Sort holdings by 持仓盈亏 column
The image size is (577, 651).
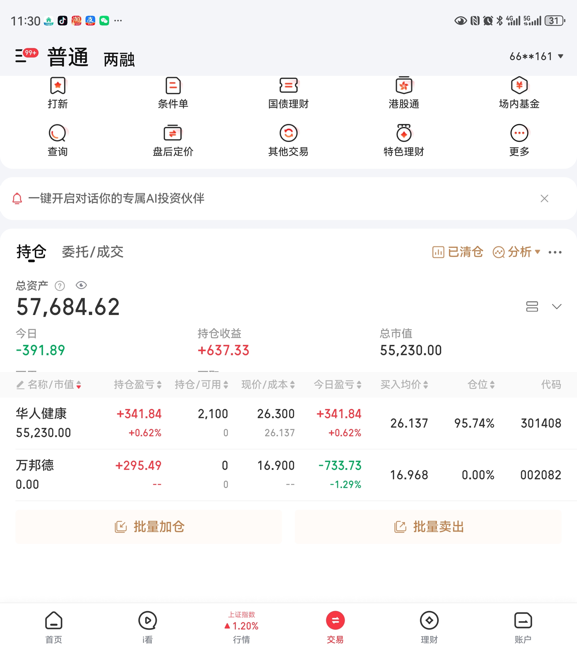pos(137,385)
